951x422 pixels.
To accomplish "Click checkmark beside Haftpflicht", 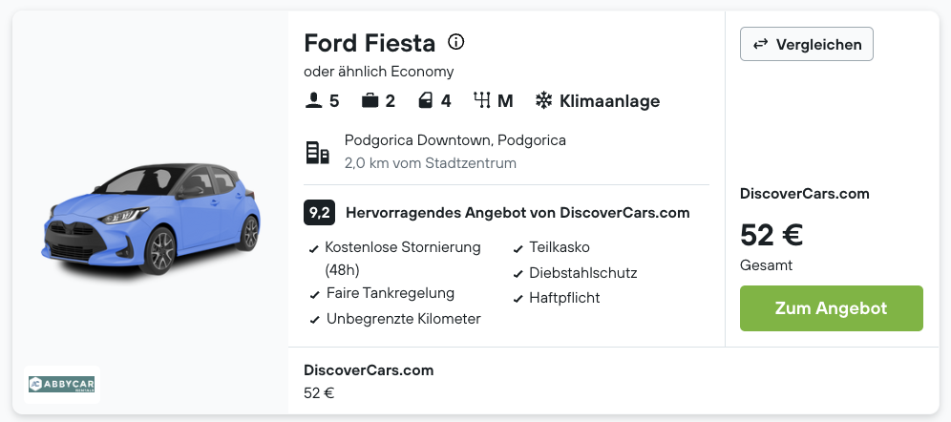I will pyautogui.click(x=518, y=299).
